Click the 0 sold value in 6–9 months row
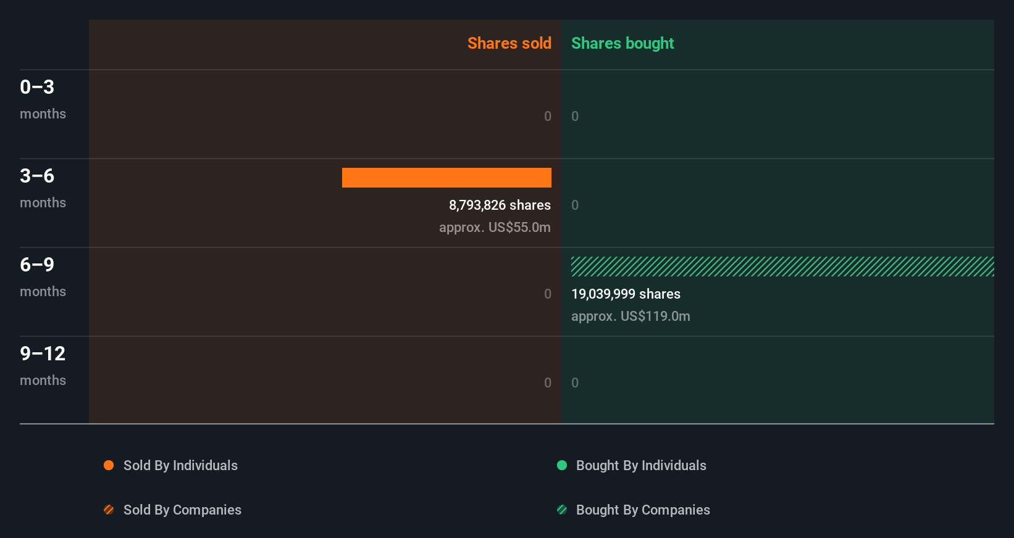 point(548,294)
